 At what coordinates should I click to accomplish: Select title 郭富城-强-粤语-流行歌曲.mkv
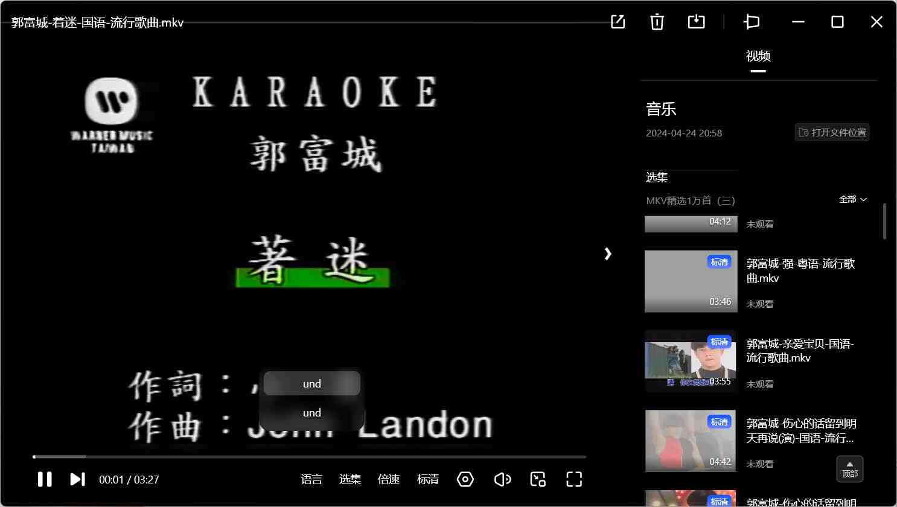pos(800,271)
